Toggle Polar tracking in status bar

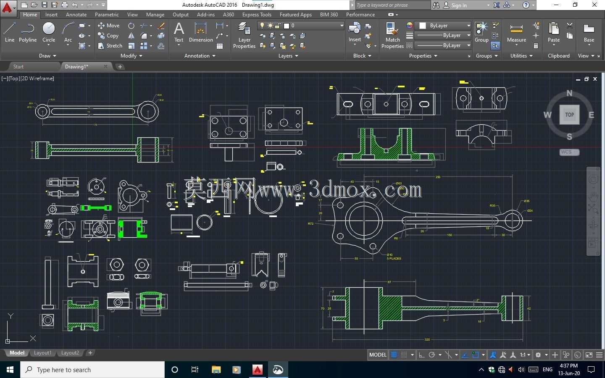click(x=432, y=355)
